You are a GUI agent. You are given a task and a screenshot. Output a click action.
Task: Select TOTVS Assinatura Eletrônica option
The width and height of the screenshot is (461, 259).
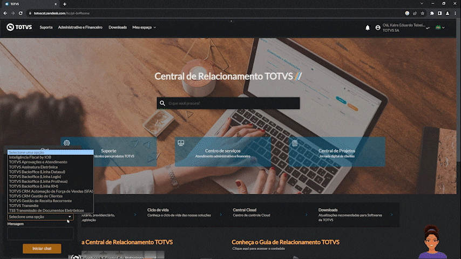tap(50, 167)
